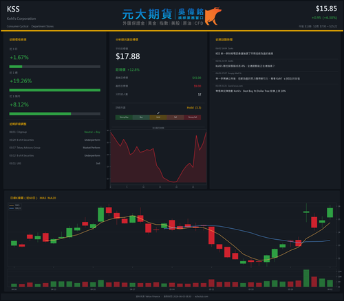The image size is (344, 301).
Task: Click the checkmark above the Hold segment
Action: pos(158,113)
